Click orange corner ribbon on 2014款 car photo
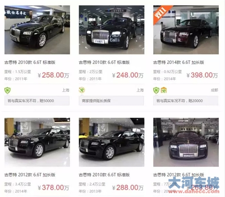225x197 pixels. [161, 13]
